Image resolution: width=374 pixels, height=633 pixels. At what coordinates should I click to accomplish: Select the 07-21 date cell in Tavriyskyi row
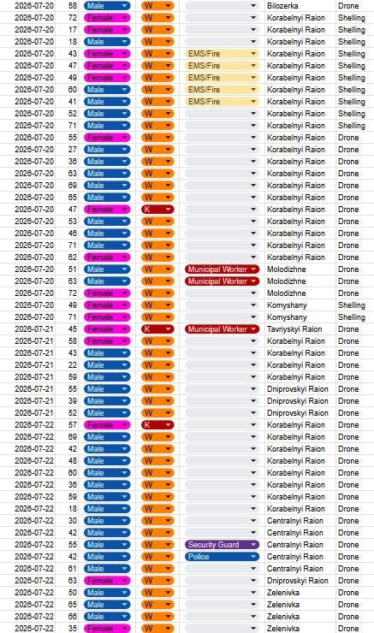(x=28, y=329)
